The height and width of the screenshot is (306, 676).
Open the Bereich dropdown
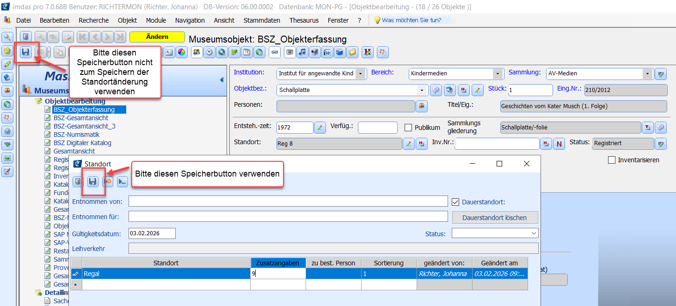(x=498, y=73)
